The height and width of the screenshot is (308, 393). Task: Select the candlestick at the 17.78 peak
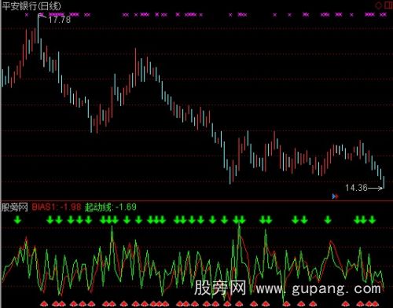(x=38, y=29)
